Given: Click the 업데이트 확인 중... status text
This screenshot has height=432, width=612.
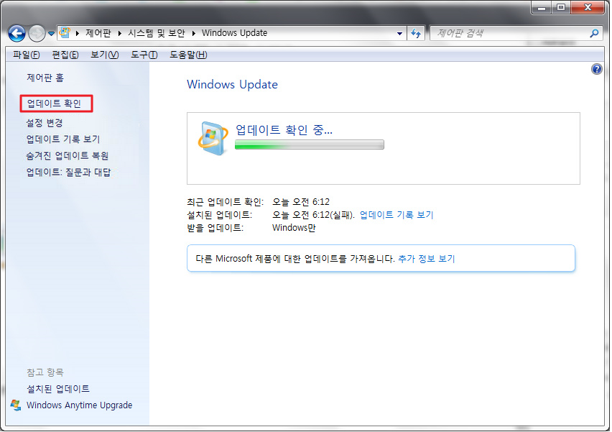Looking at the screenshot, I should tap(284, 129).
